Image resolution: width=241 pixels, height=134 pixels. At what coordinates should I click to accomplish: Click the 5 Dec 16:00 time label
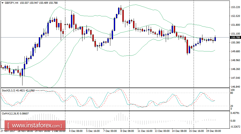click(93, 131)
